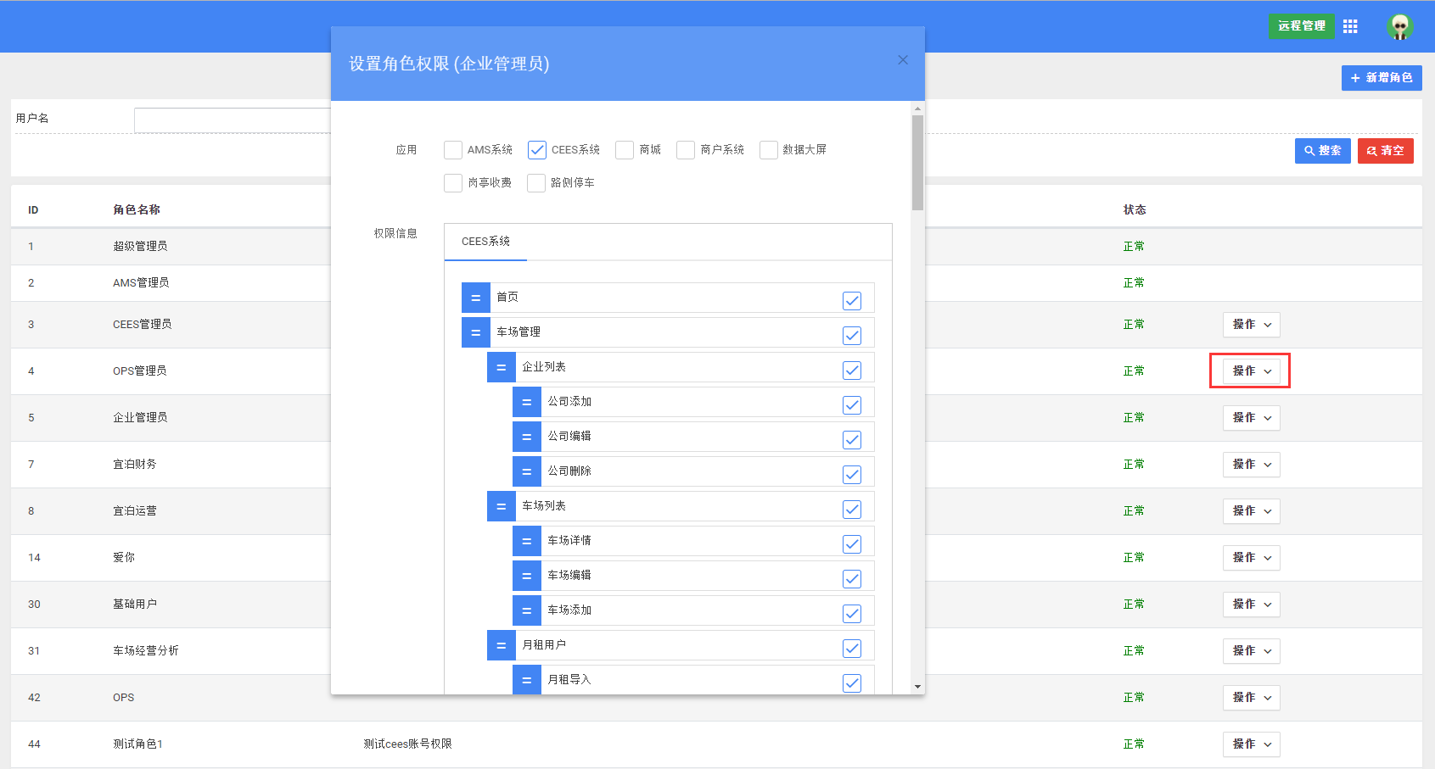Click the handle icon beside 首页
Image resolution: width=1435 pixels, height=769 pixels.
tap(476, 298)
